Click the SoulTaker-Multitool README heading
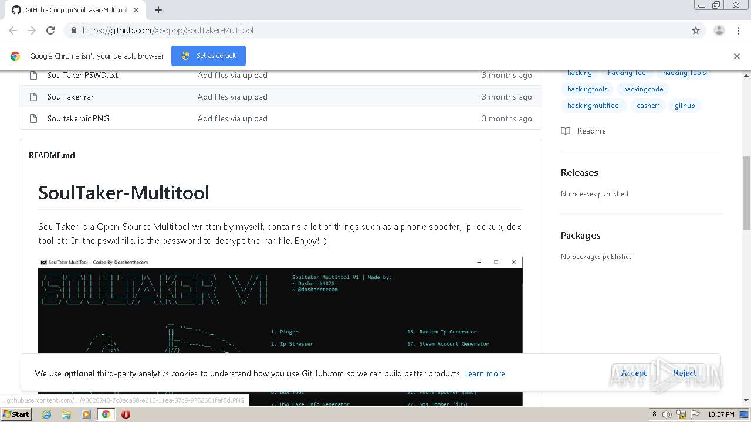Image resolution: width=751 pixels, height=422 pixels. point(124,192)
